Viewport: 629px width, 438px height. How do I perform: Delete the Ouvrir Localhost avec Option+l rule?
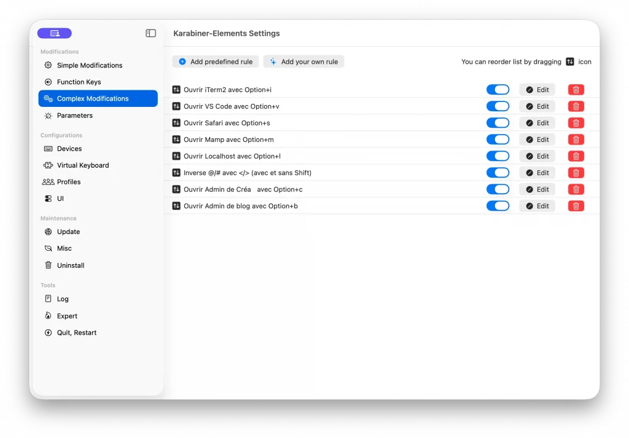tap(576, 155)
